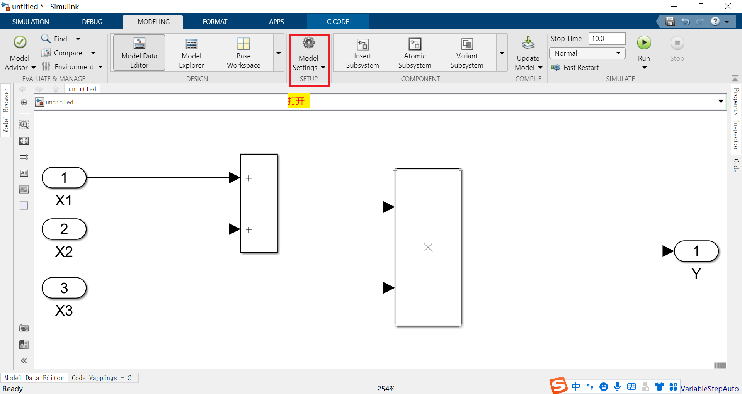Toggle the IME soft keyboard

631,386
